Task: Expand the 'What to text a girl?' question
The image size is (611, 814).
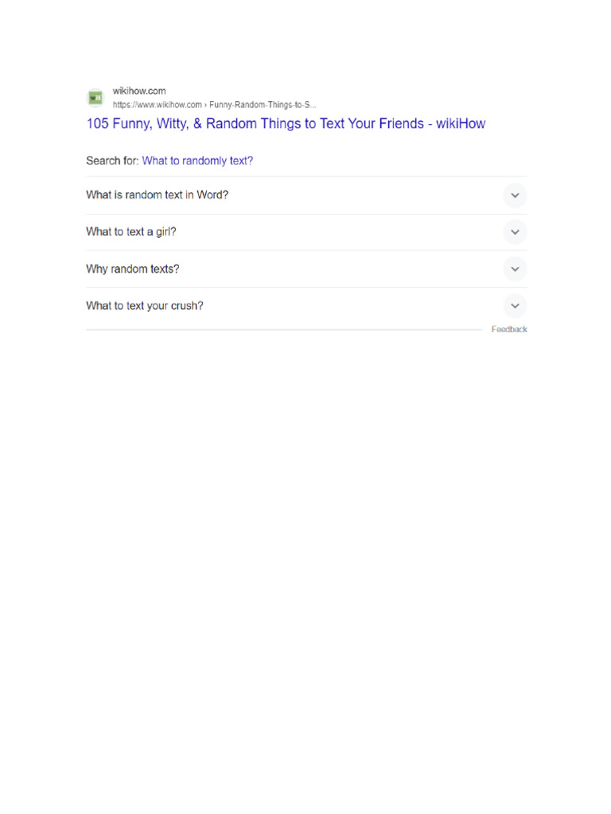Action: click(x=131, y=232)
